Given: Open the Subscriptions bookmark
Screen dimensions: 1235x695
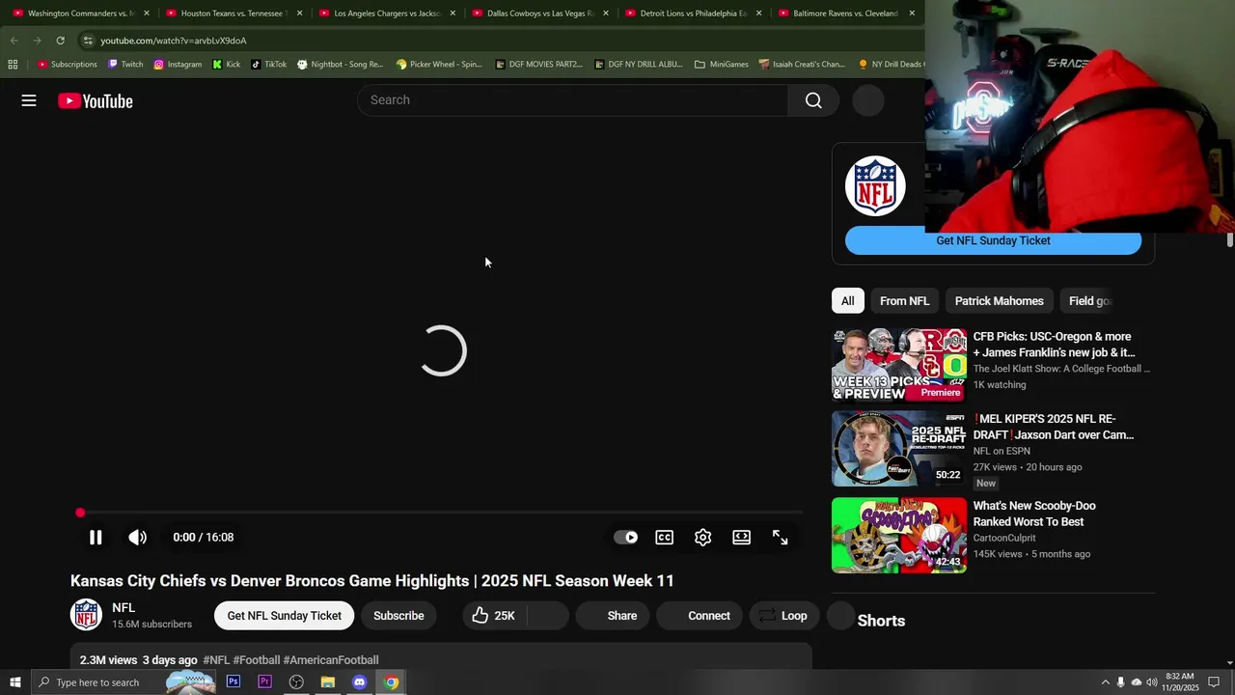Looking at the screenshot, I should (67, 65).
